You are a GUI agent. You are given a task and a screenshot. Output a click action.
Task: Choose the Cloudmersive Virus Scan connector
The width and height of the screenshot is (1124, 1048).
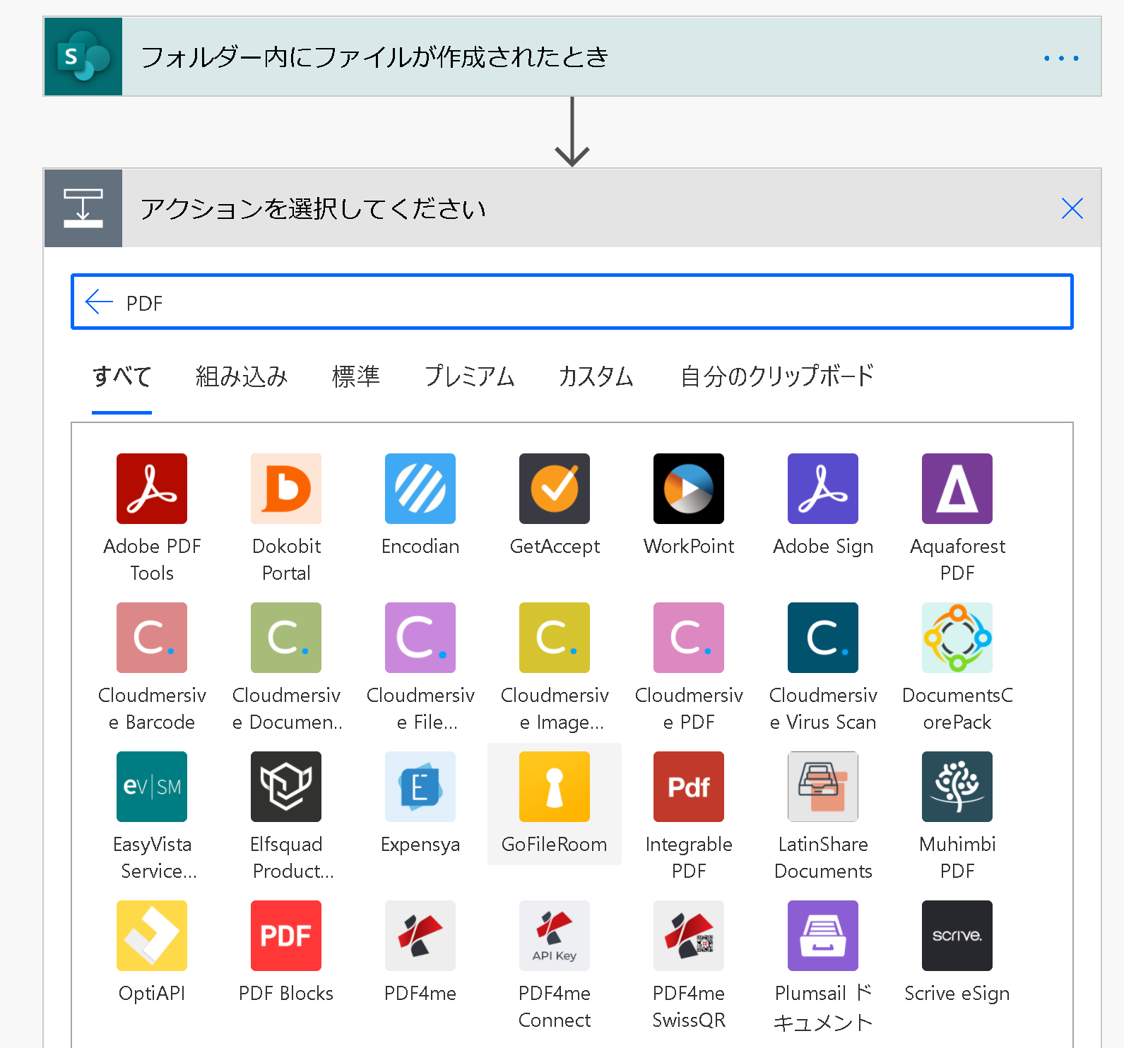point(823,638)
